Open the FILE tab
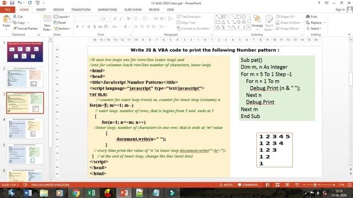The width and height of the screenshot is (353, 198). tap(8, 10)
